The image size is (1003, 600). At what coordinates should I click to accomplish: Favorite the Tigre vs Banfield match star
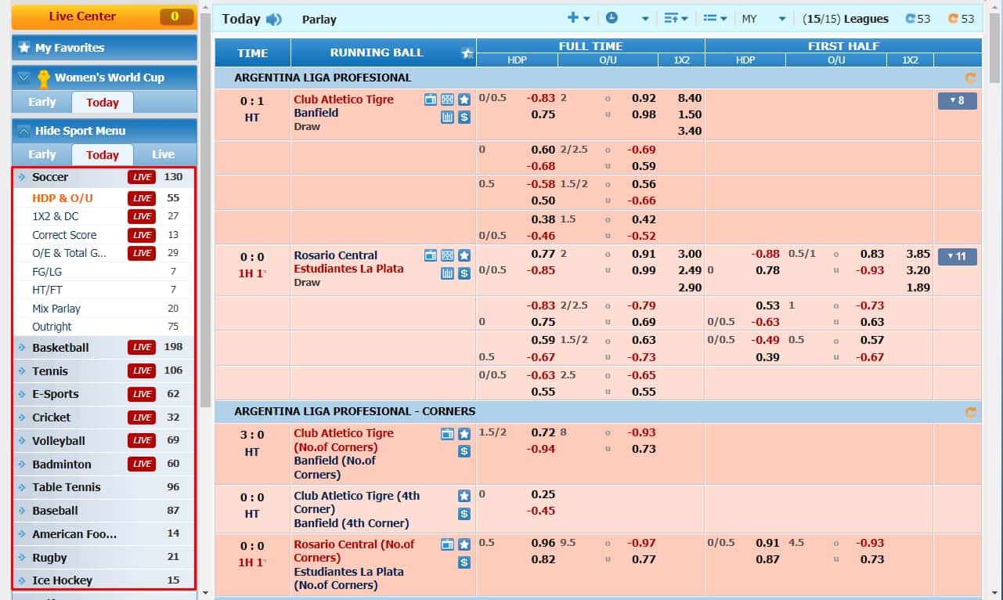(x=464, y=99)
